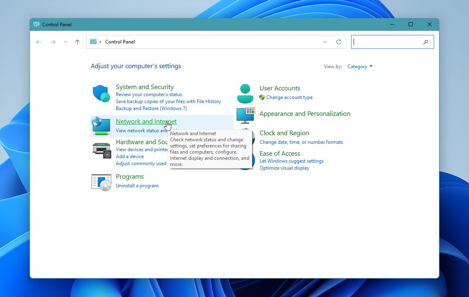The width and height of the screenshot is (469, 297).
Task: Go back with the left arrow
Action: click(39, 42)
